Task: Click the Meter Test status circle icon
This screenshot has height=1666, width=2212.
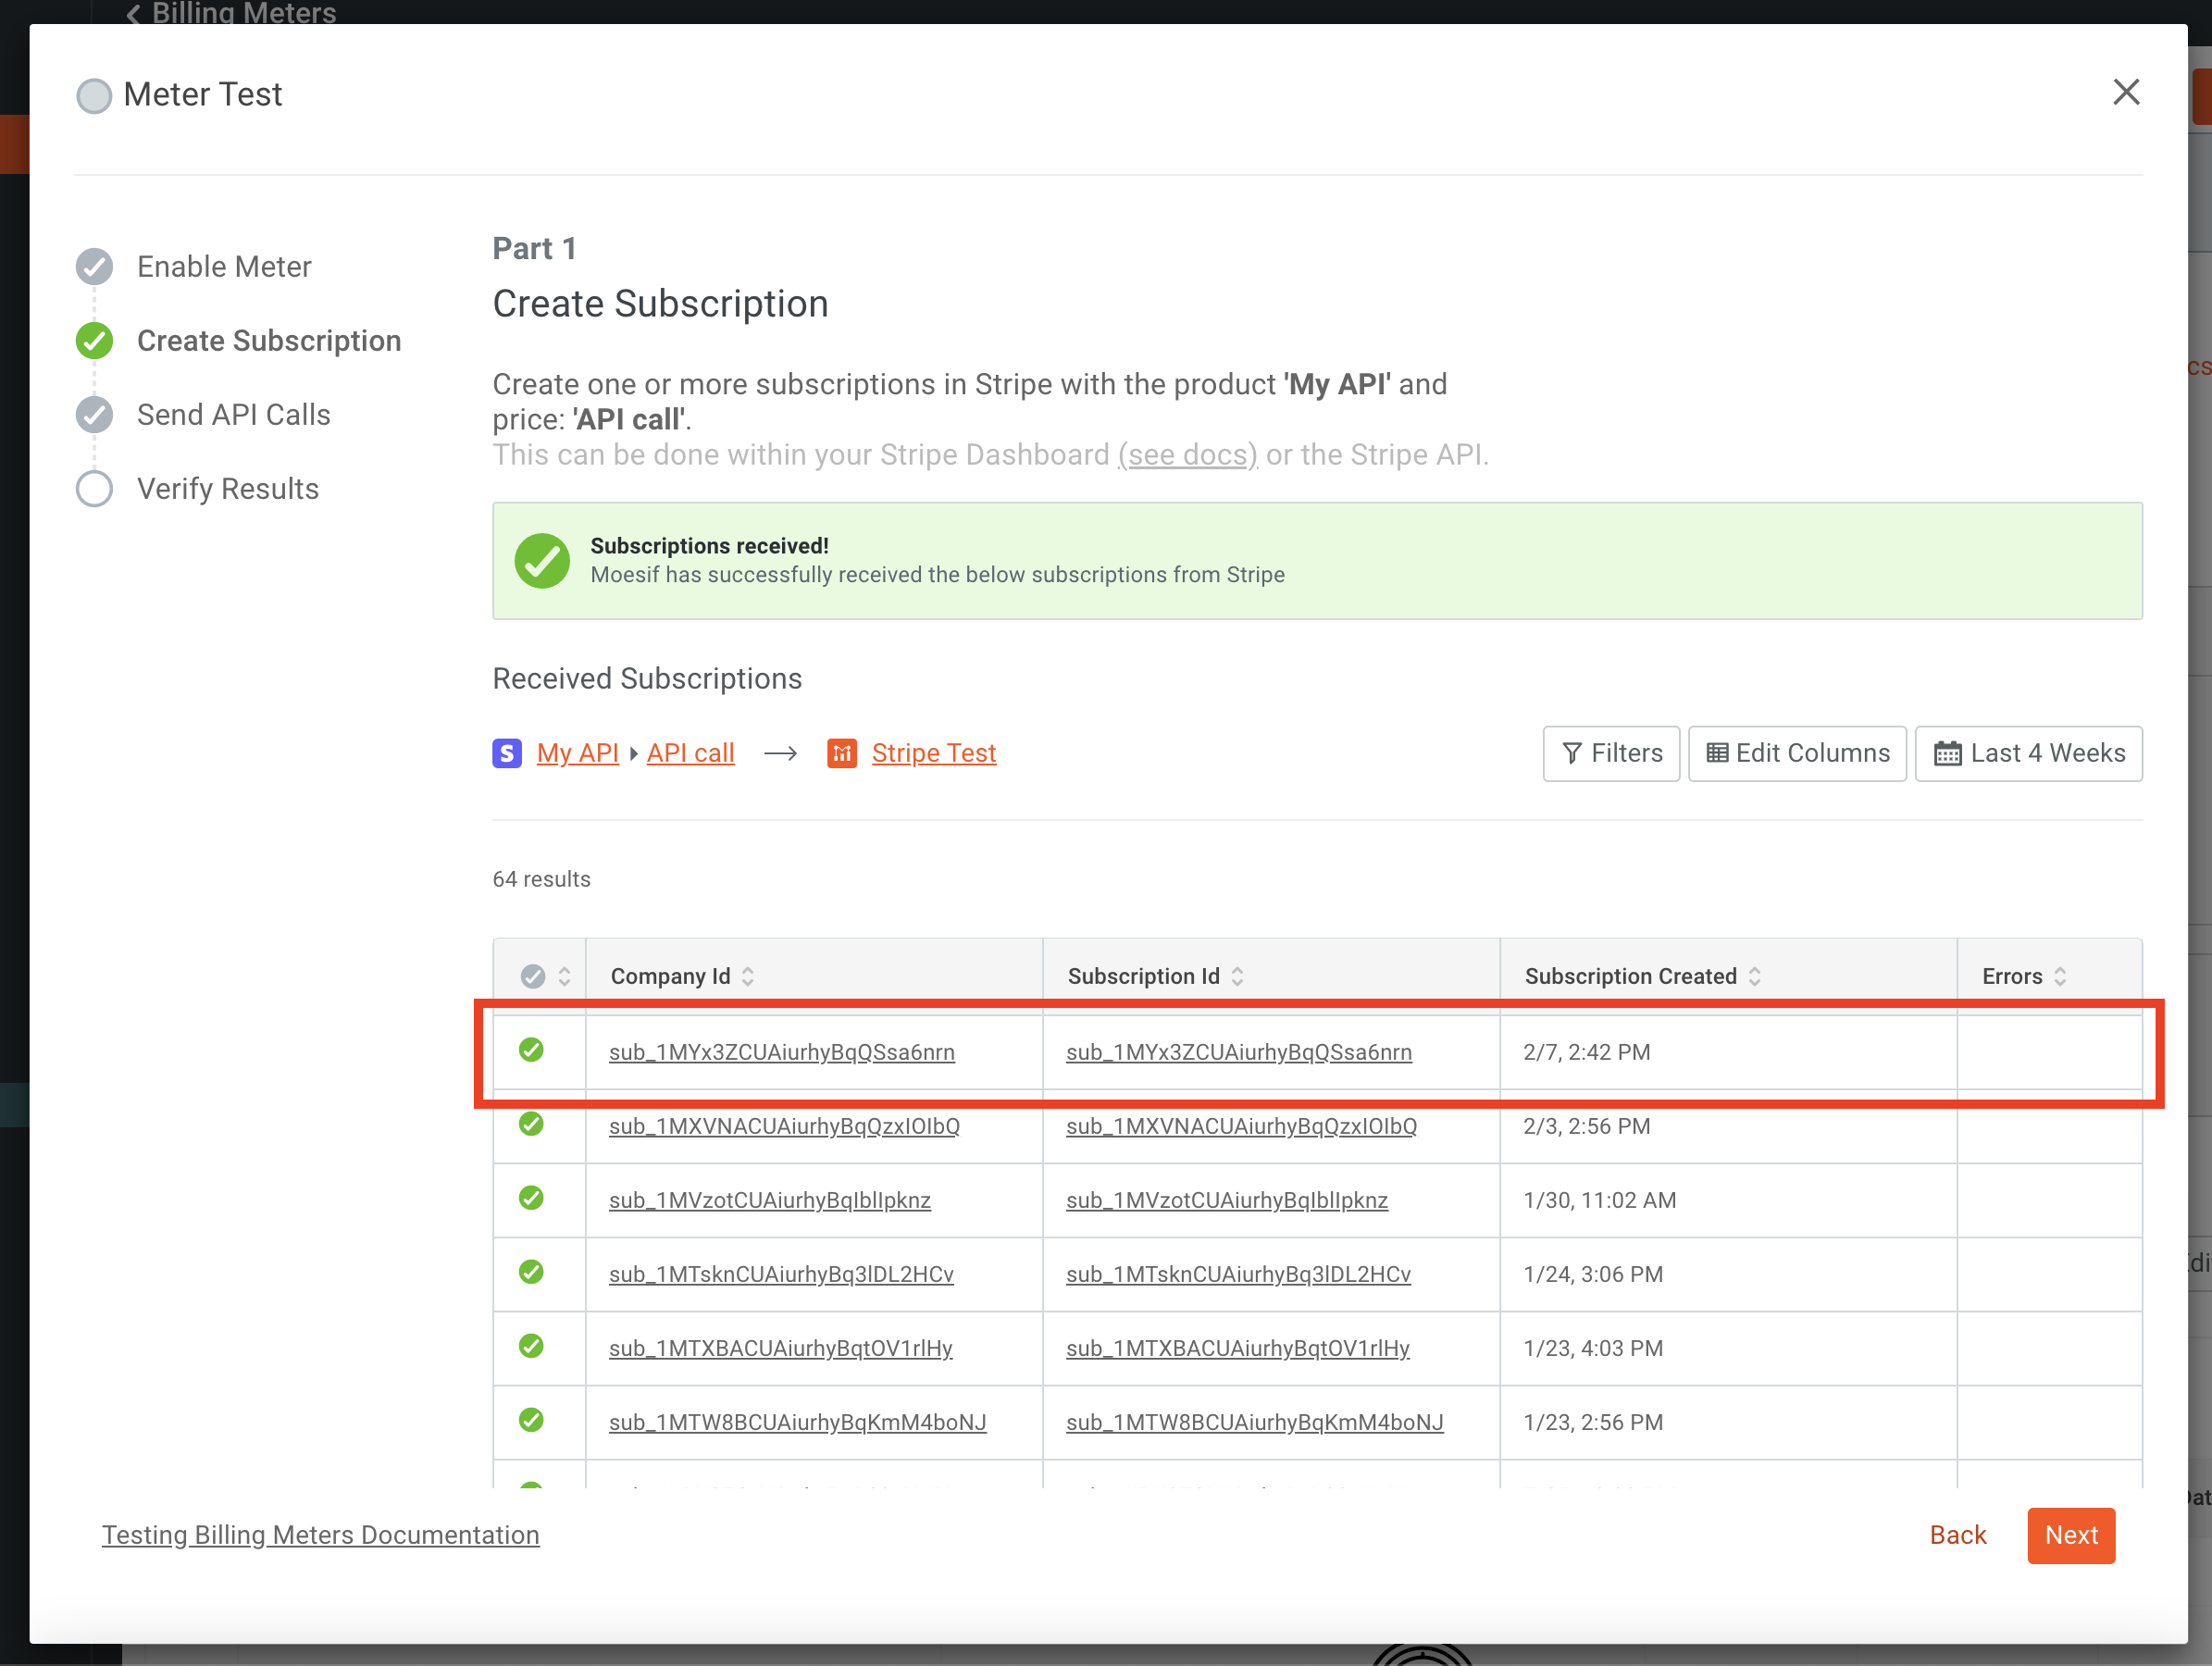Action: pyautogui.click(x=94, y=95)
